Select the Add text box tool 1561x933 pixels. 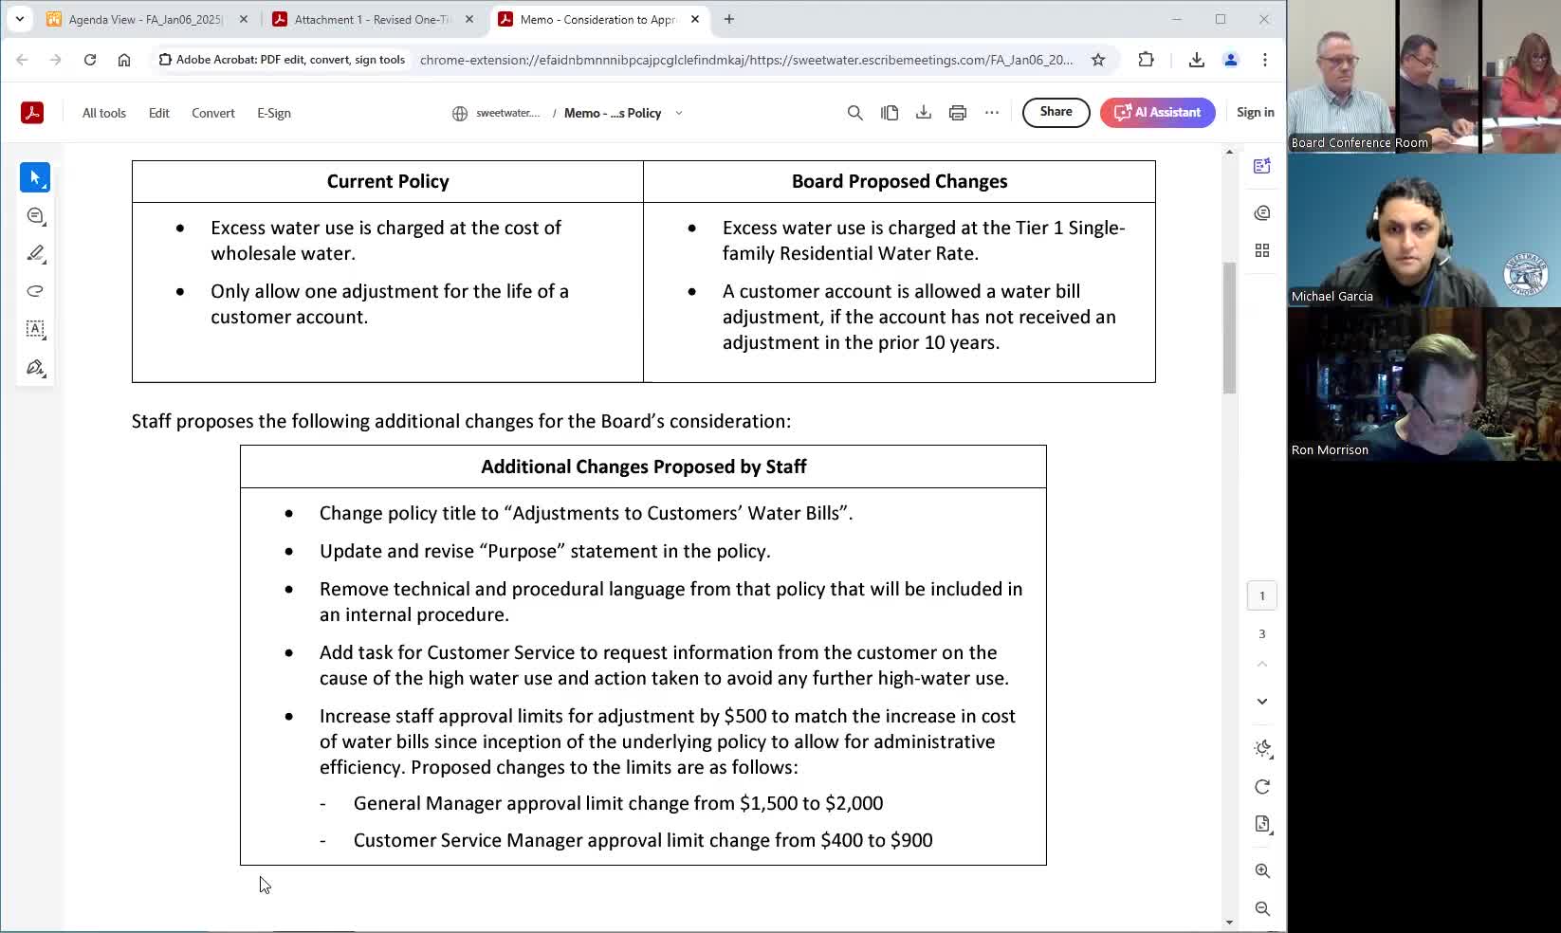pos(35,329)
